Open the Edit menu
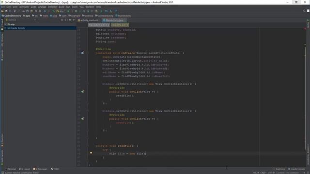The width and height of the screenshot is (310, 174). pyautogui.click(x=9, y=7)
